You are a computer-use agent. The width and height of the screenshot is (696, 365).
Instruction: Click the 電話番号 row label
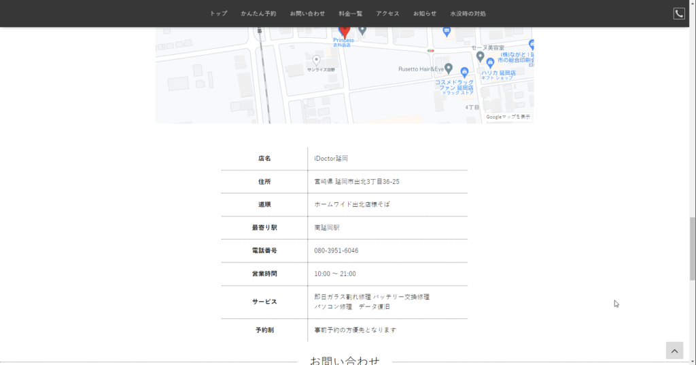(264, 251)
